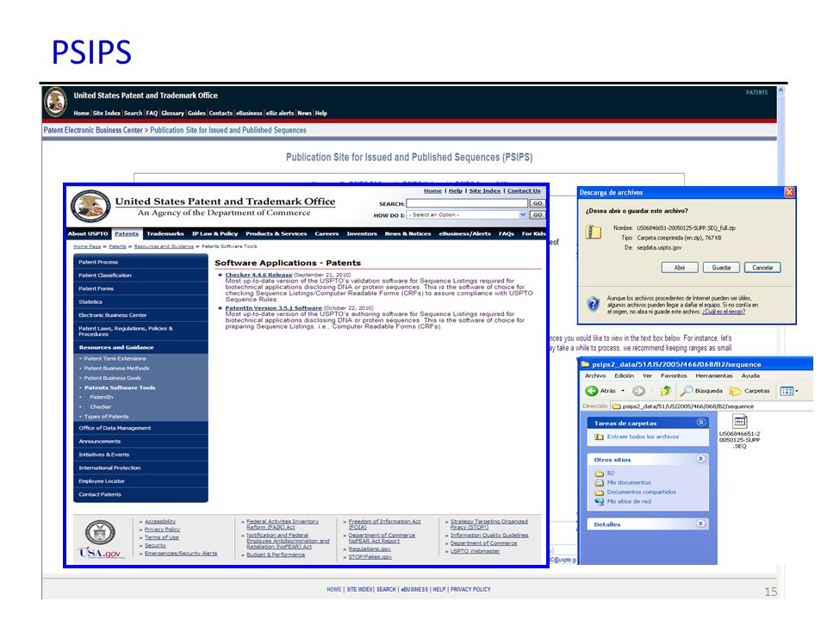The width and height of the screenshot is (827, 620).
Task: Click the Contact Us link at top right
Action: pyautogui.click(x=524, y=191)
